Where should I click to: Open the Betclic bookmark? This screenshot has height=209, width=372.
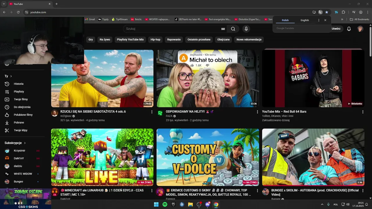(x=136, y=19)
